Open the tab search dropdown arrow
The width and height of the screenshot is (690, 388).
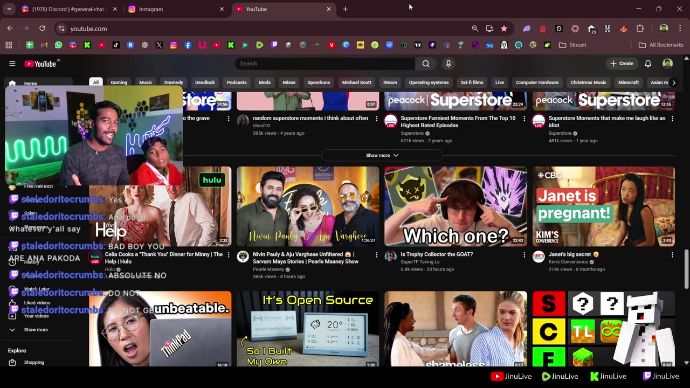click(x=9, y=9)
